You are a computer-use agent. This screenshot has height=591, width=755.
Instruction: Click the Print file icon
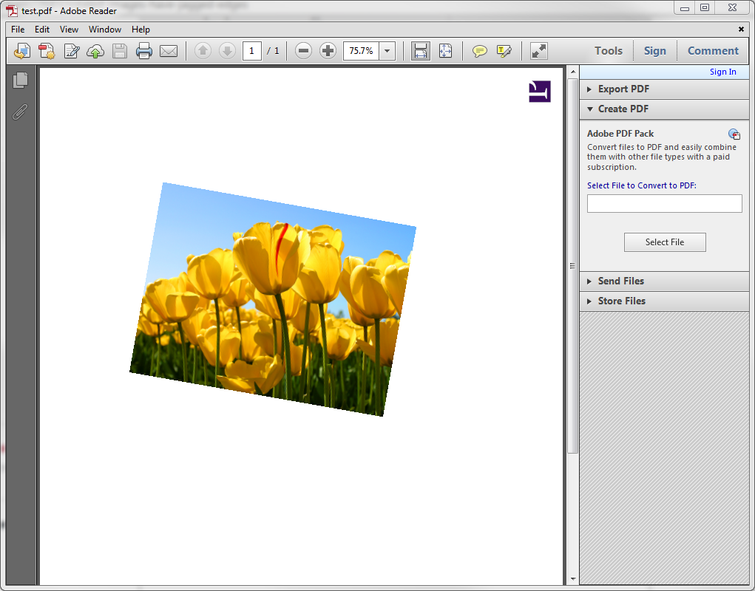point(144,51)
